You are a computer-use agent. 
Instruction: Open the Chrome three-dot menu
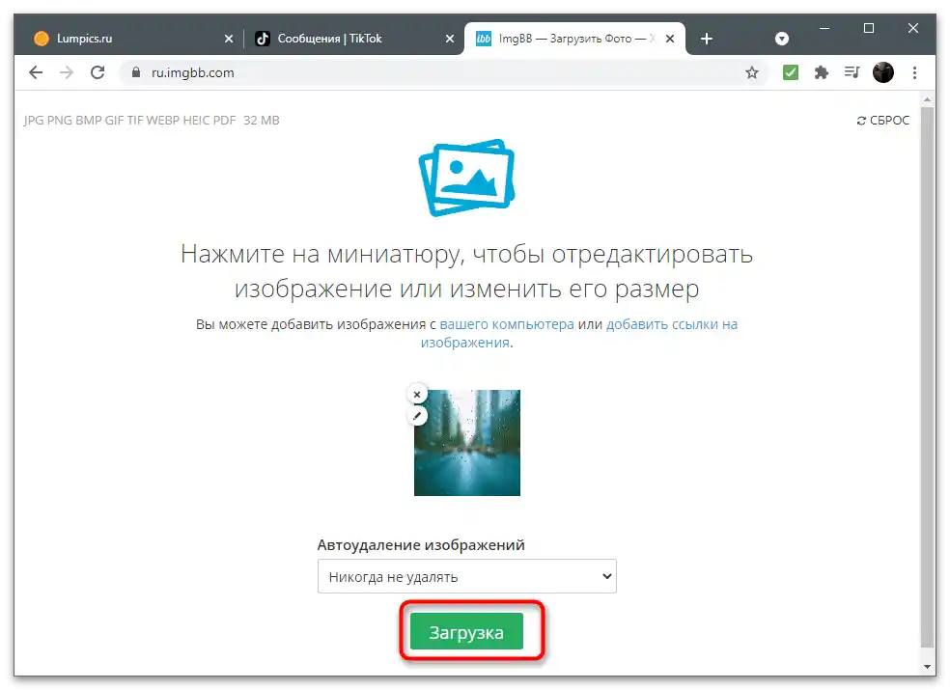tap(915, 72)
